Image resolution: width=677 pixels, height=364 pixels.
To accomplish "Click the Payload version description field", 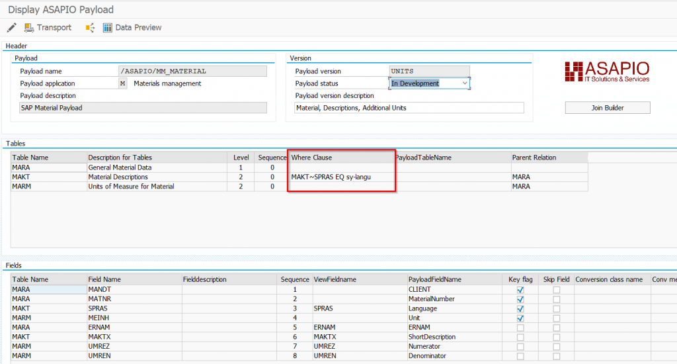I will click(409, 108).
